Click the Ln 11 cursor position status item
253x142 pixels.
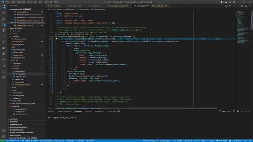click(177, 141)
